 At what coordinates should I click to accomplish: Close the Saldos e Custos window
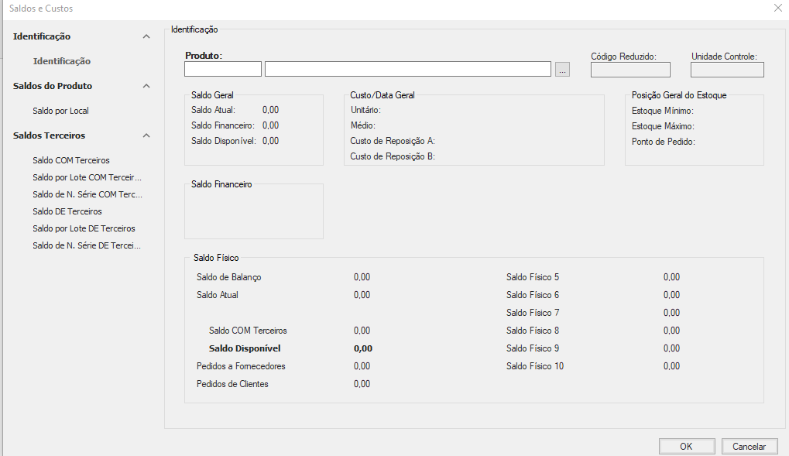pos(777,8)
